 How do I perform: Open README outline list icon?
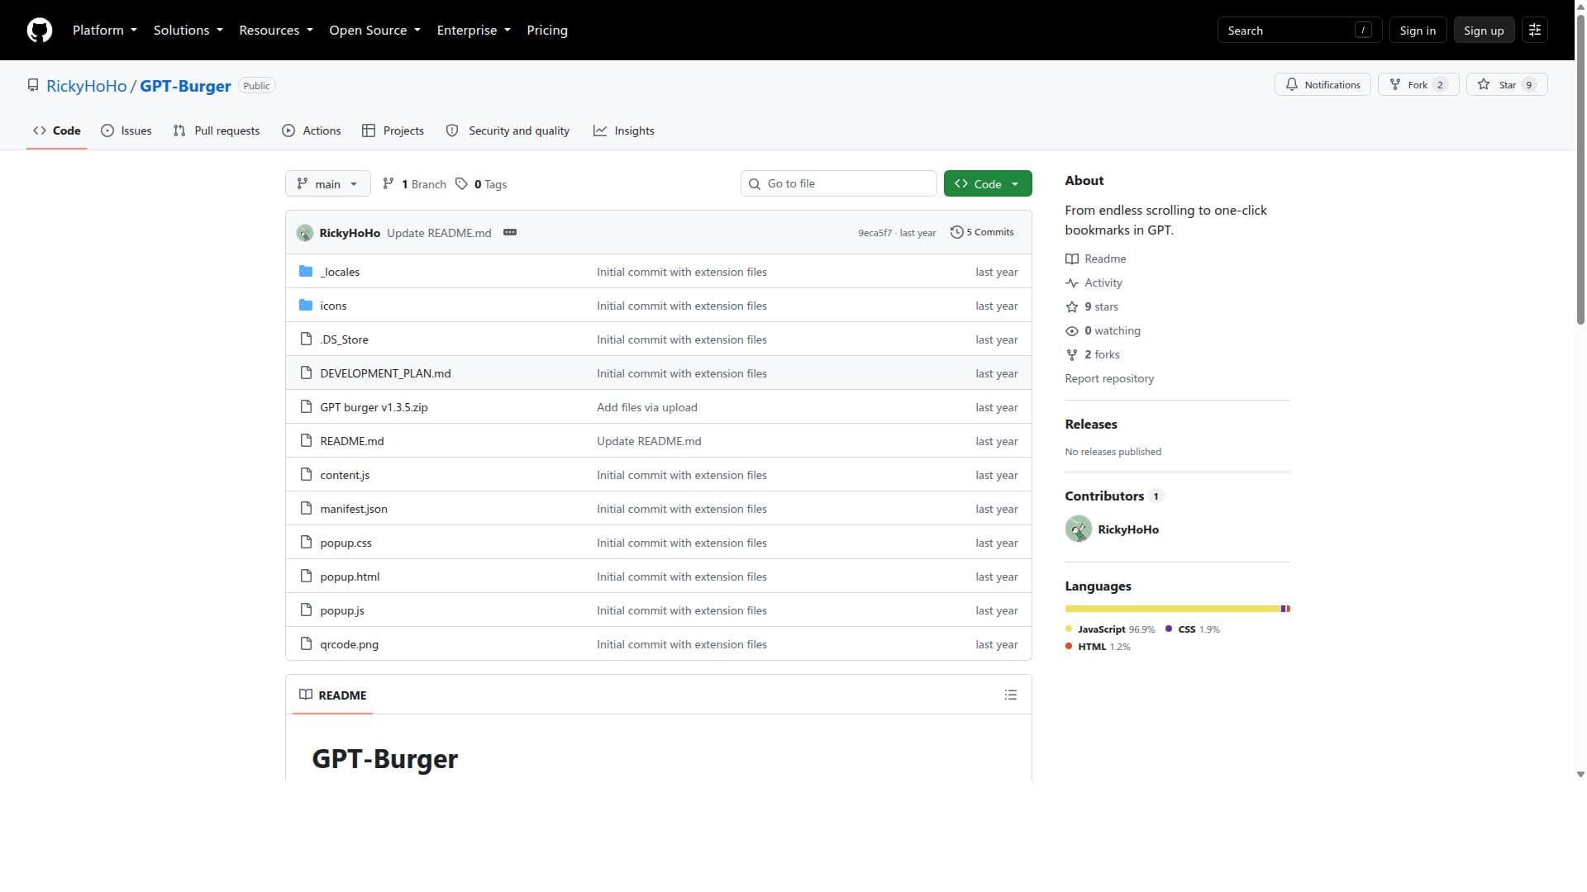1010,695
